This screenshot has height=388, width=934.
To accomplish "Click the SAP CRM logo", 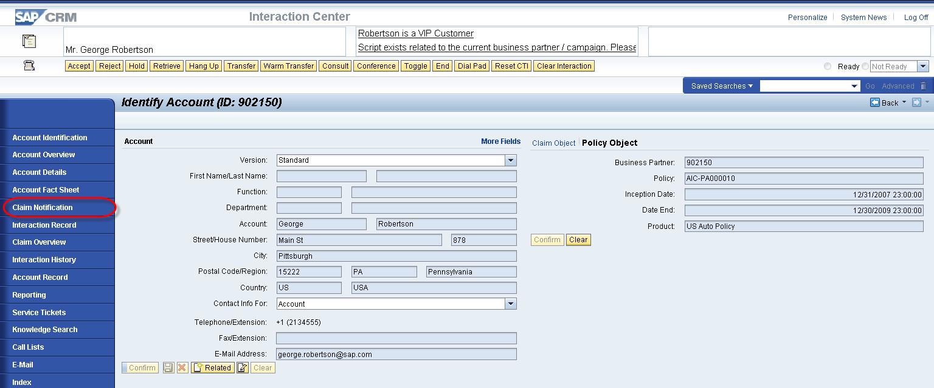I will [x=46, y=17].
